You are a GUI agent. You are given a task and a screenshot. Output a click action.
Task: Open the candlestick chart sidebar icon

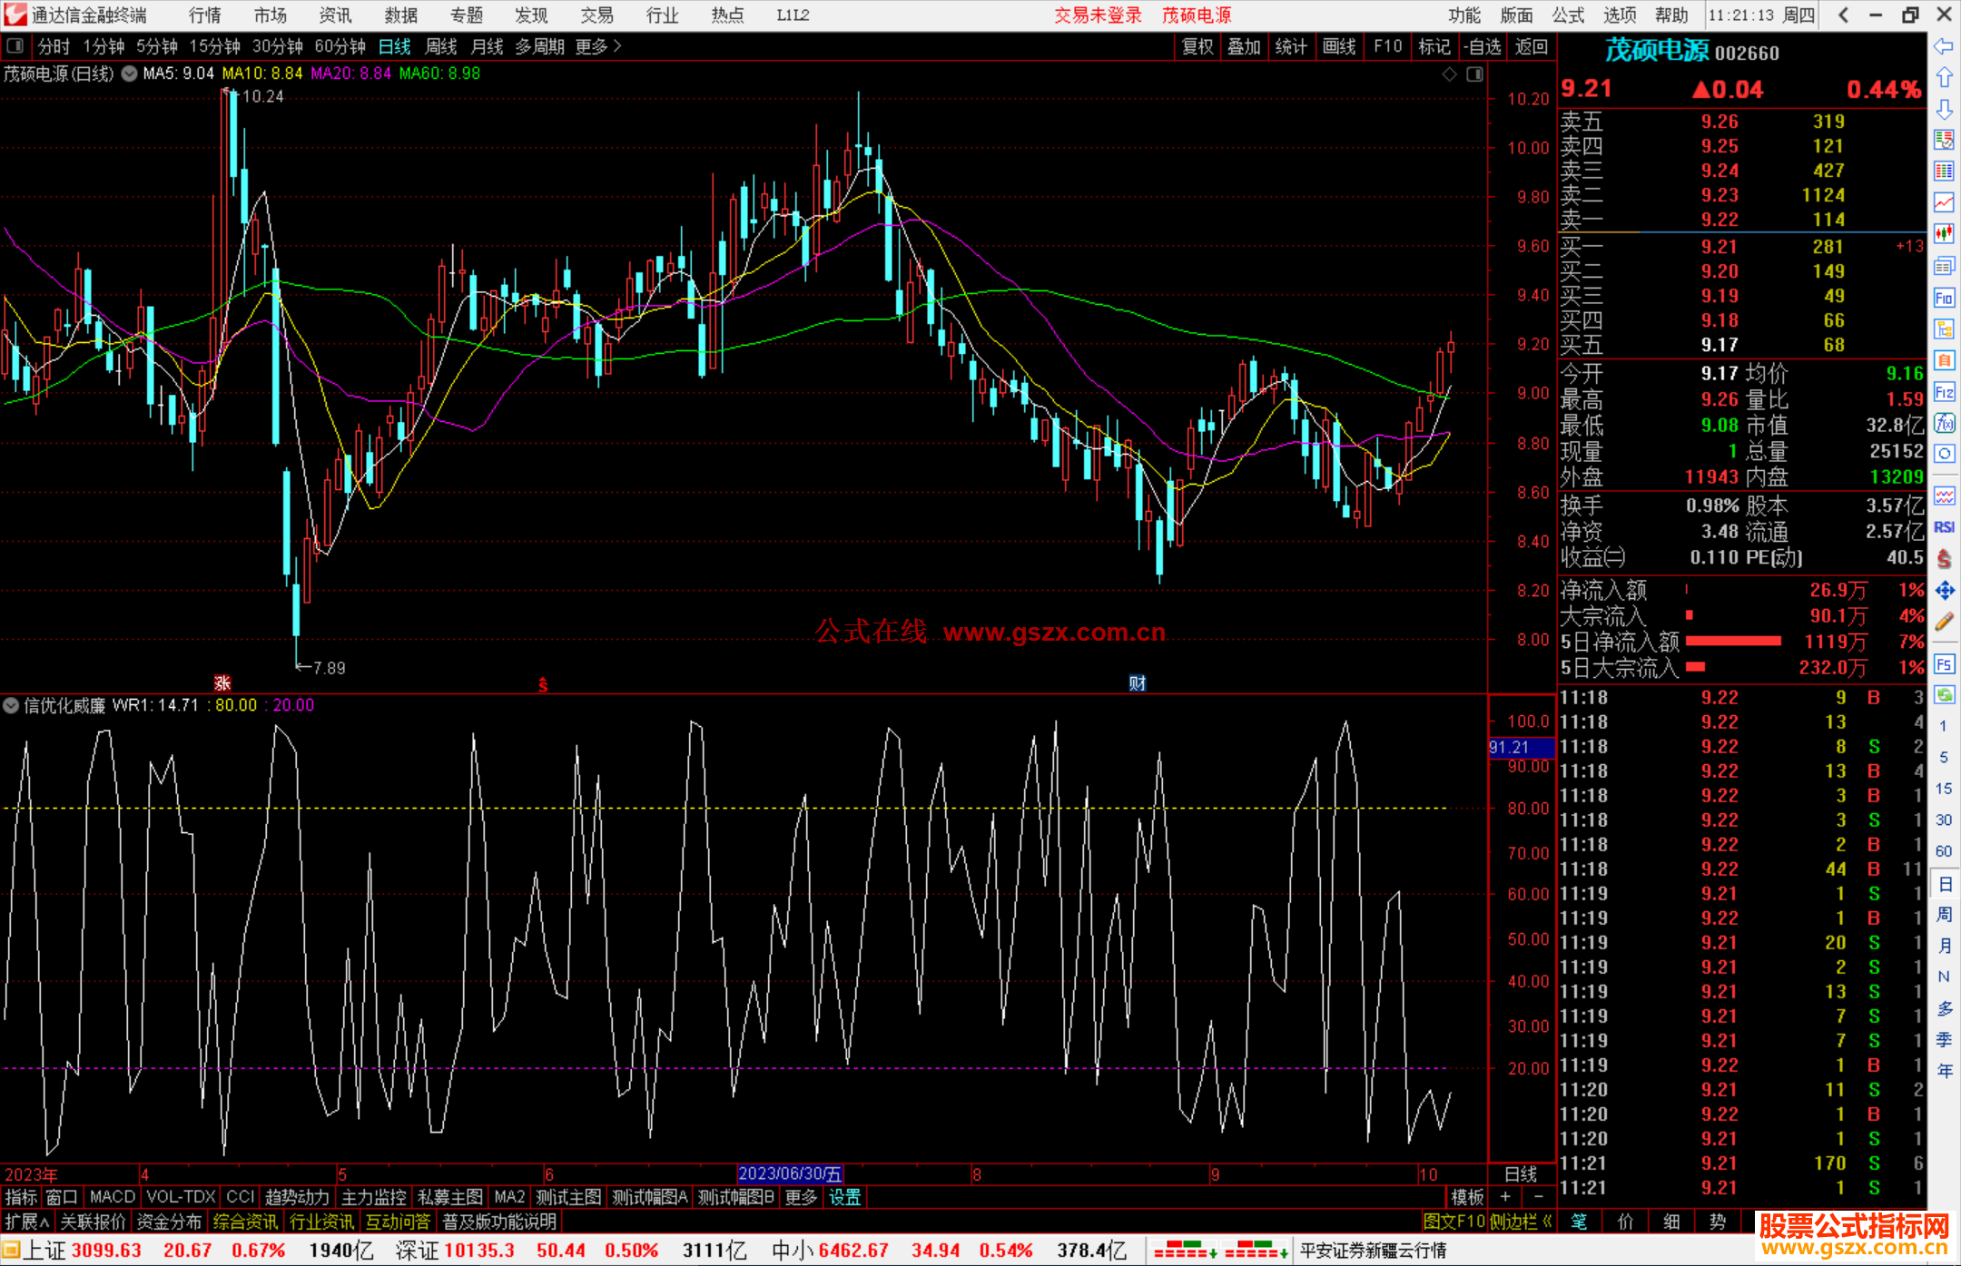pos(1944,234)
